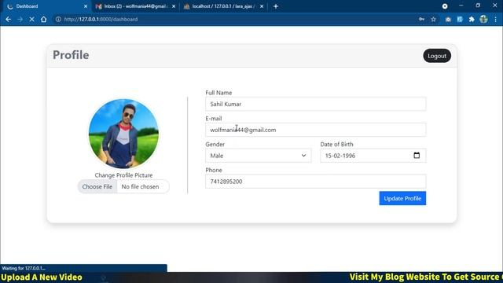Restore down the browser window

tap(478, 6)
